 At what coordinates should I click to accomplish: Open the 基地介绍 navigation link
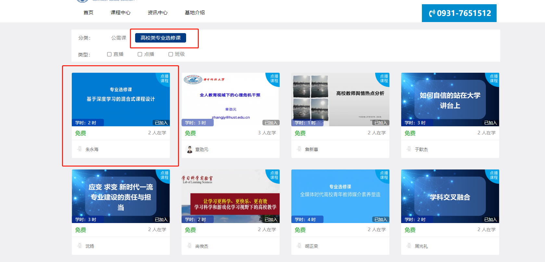click(195, 13)
